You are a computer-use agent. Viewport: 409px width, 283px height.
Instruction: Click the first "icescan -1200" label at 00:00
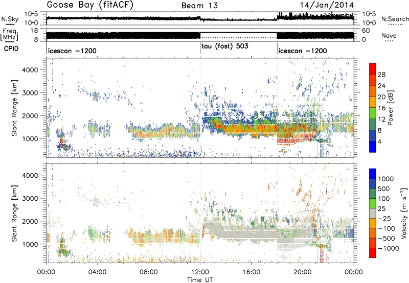pyautogui.click(x=72, y=51)
